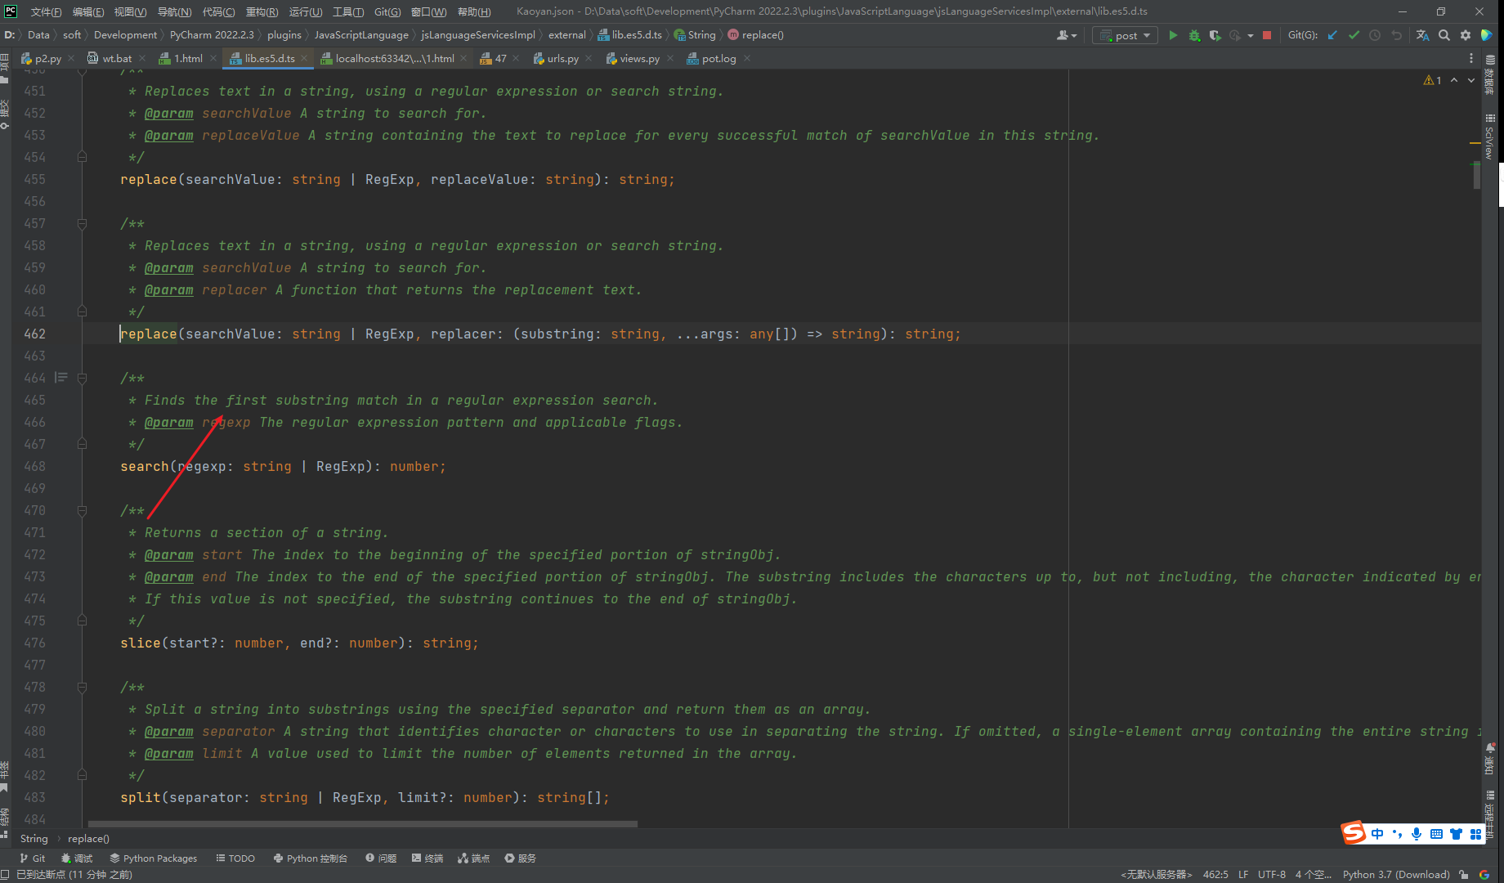Change Python 3.7 interpreter in the status bar
1504x883 pixels.
pyautogui.click(x=1395, y=874)
